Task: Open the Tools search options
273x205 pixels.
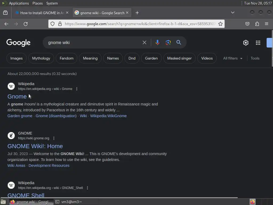Action: pyautogui.click(x=255, y=58)
